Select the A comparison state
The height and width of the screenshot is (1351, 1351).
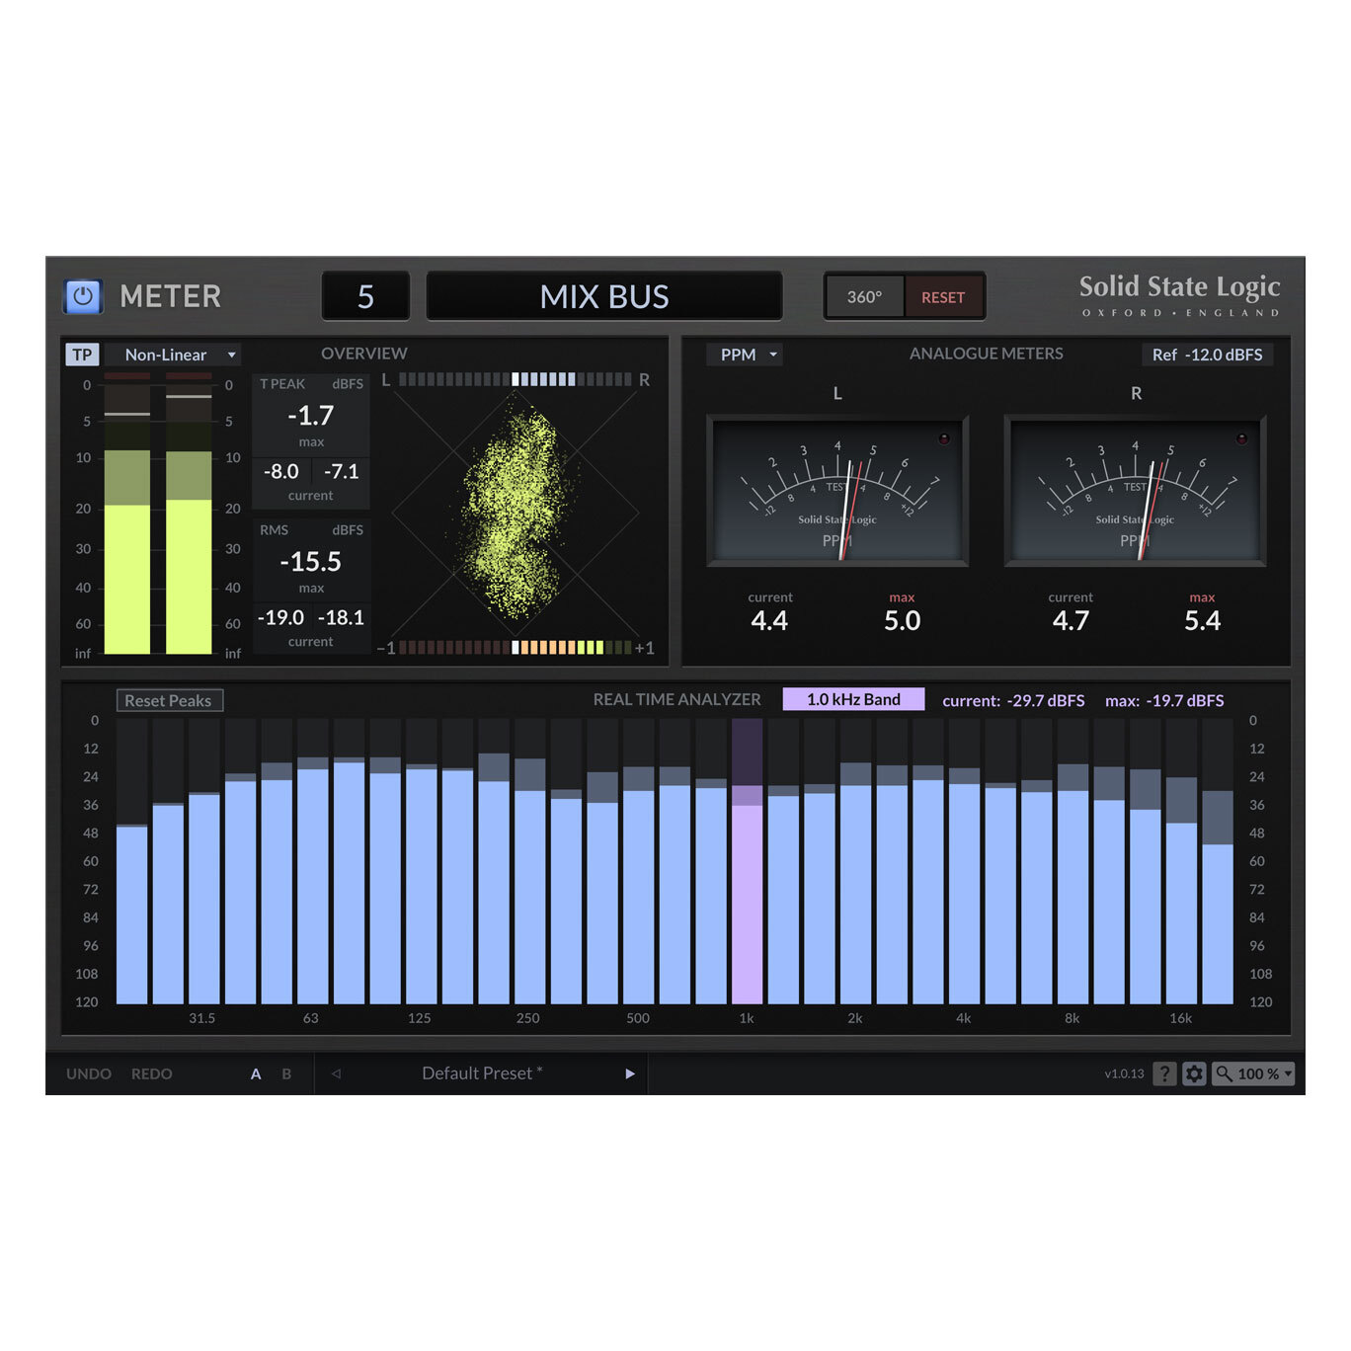click(x=256, y=1073)
